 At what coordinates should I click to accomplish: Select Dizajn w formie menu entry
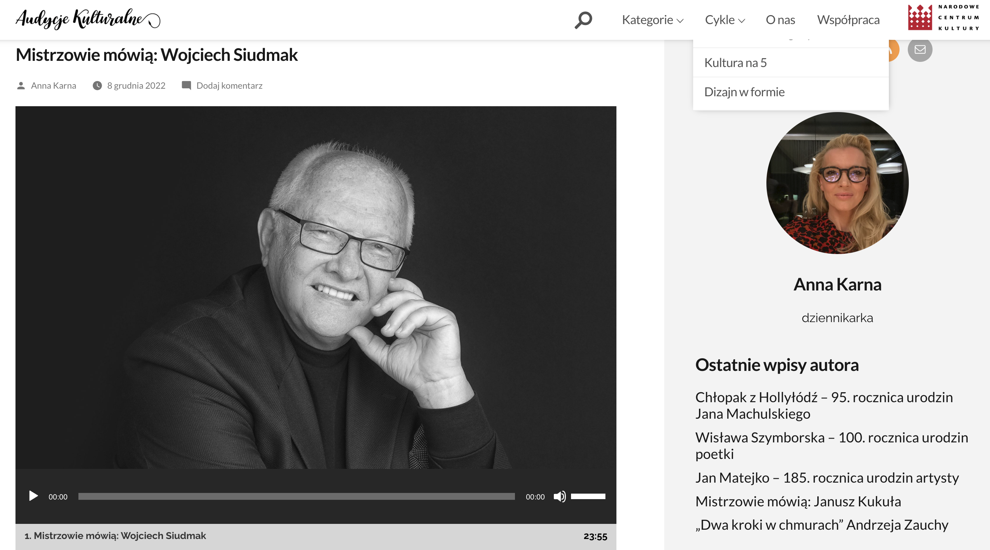[x=790, y=92]
